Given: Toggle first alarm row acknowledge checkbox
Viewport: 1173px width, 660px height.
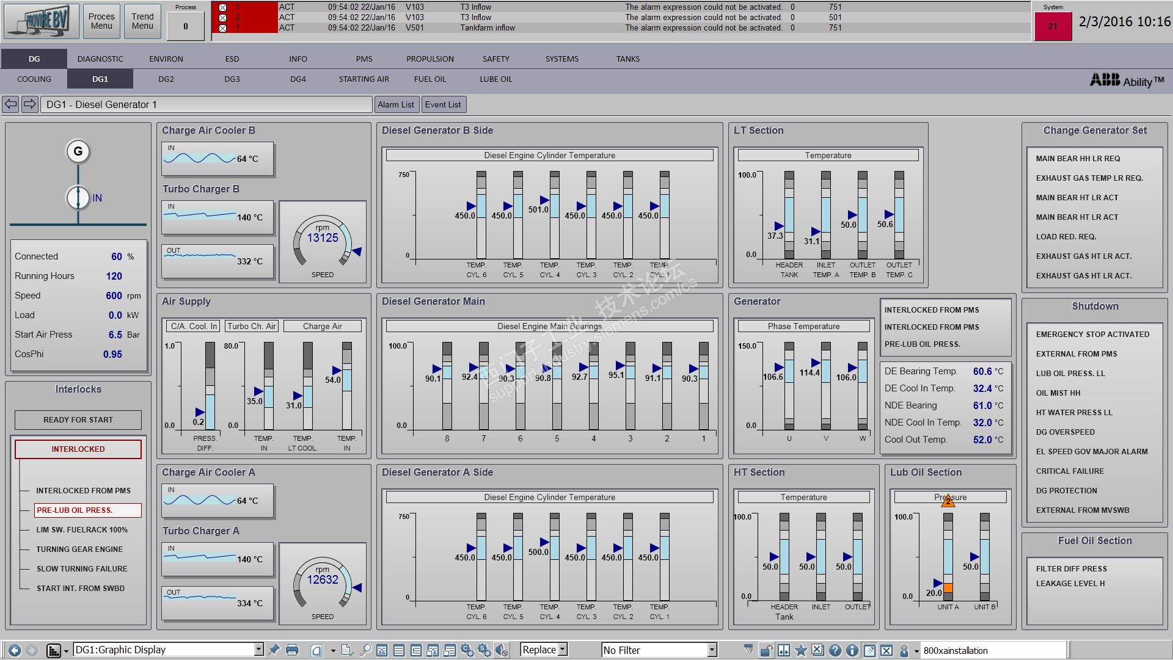Looking at the screenshot, I should click(x=222, y=7).
